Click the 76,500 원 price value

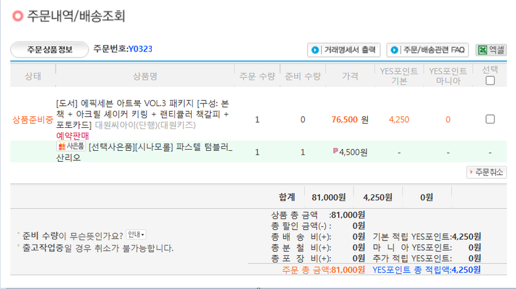[x=350, y=119]
